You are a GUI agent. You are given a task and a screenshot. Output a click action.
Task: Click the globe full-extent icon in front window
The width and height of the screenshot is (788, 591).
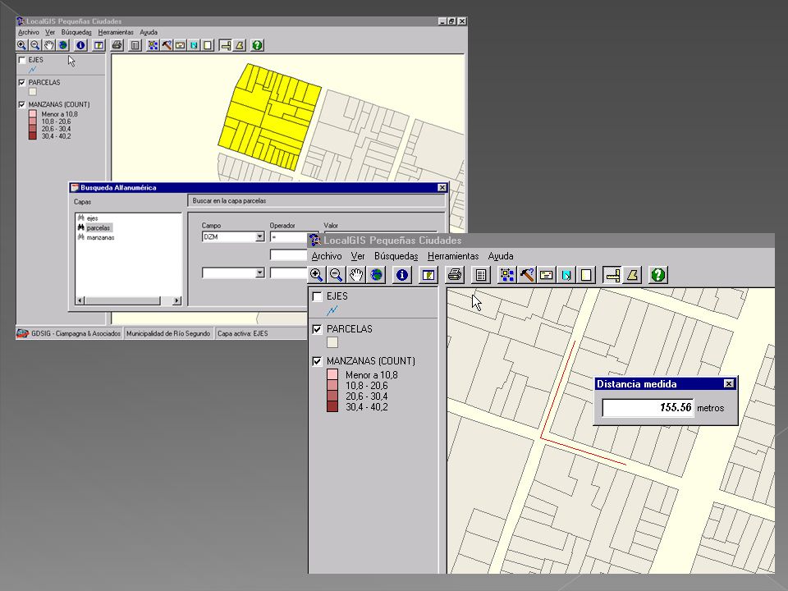coord(377,275)
